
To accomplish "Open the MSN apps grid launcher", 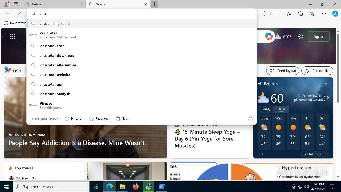I will (13, 37).
